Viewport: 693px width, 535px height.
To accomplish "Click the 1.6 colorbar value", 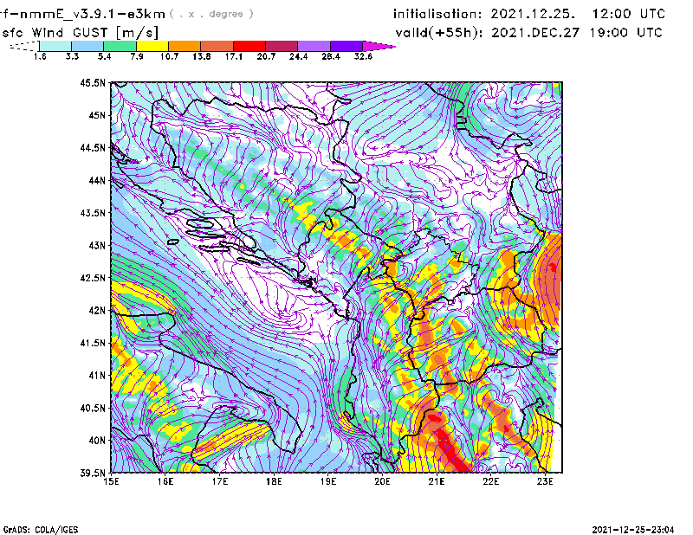I will click(x=40, y=56).
